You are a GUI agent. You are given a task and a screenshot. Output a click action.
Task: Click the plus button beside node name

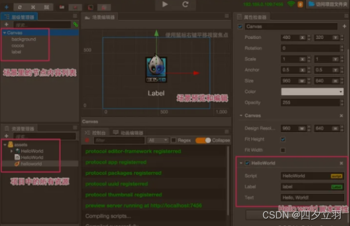point(344,26)
